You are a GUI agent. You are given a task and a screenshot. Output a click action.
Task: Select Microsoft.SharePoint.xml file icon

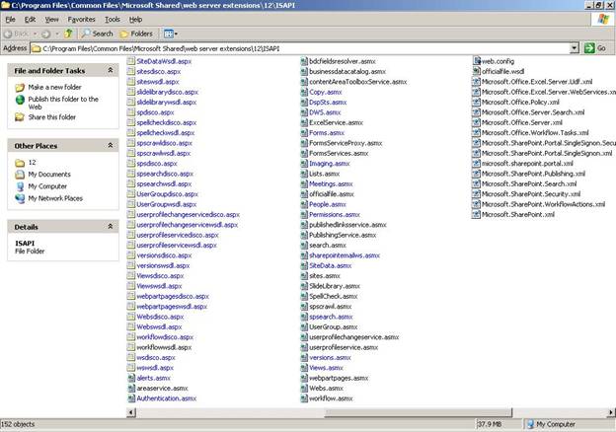tap(477, 214)
